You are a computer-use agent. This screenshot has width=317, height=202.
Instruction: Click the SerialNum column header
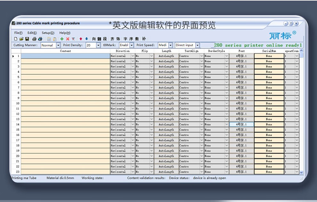(x=269, y=51)
